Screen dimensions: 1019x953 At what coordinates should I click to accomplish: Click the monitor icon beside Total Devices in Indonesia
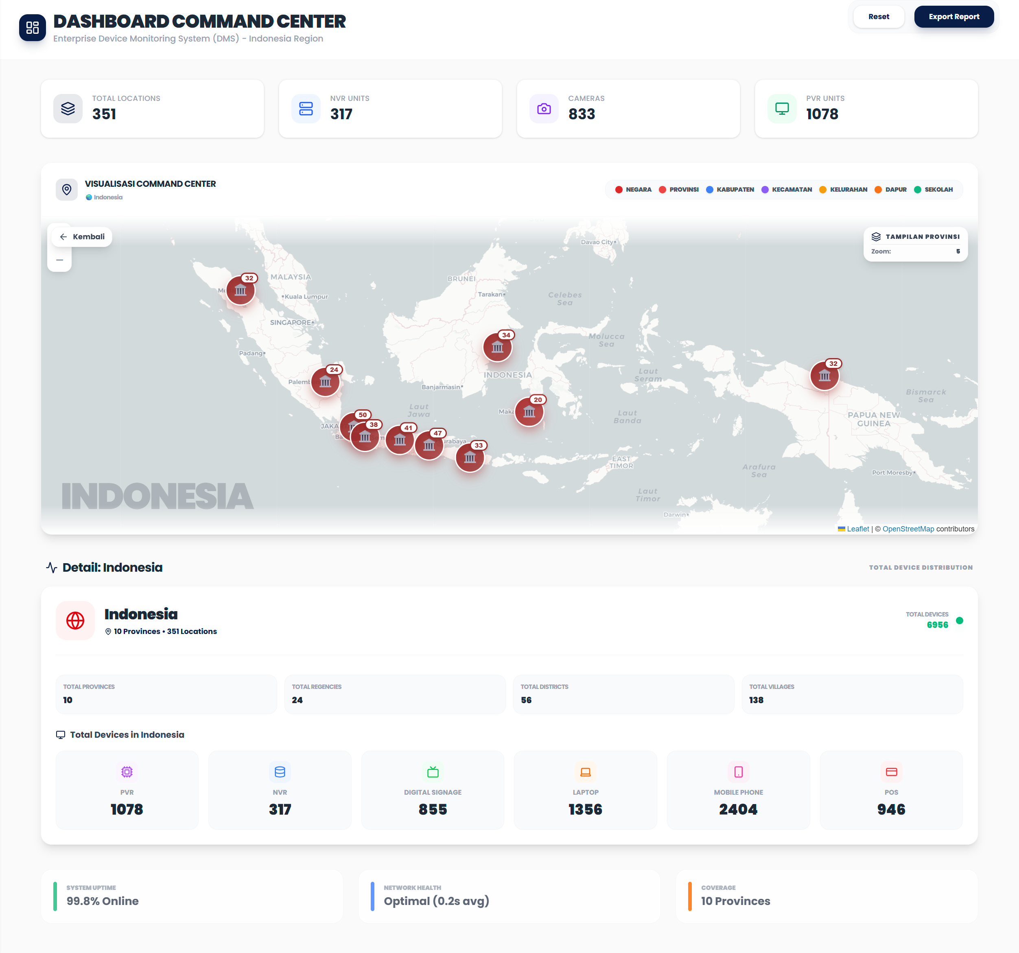click(x=61, y=734)
